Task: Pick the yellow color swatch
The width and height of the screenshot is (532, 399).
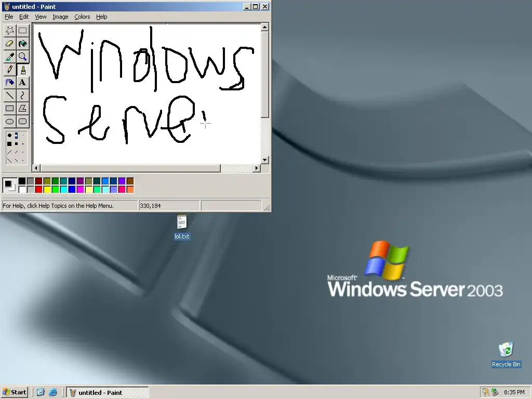Action: [x=47, y=189]
